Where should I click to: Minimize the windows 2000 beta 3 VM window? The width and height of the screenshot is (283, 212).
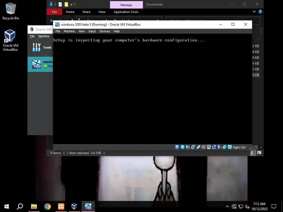pos(220,24)
